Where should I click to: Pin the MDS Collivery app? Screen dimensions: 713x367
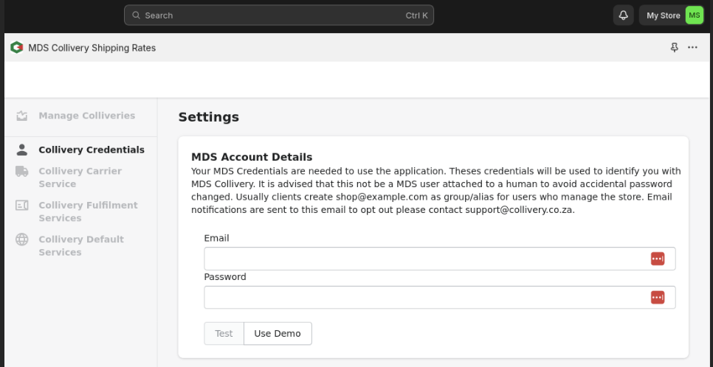pos(674,48)
